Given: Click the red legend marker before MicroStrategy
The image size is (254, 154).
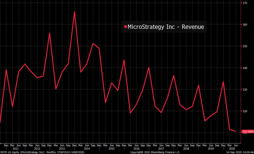Looking at the screenshot, I should pos(126,27).
